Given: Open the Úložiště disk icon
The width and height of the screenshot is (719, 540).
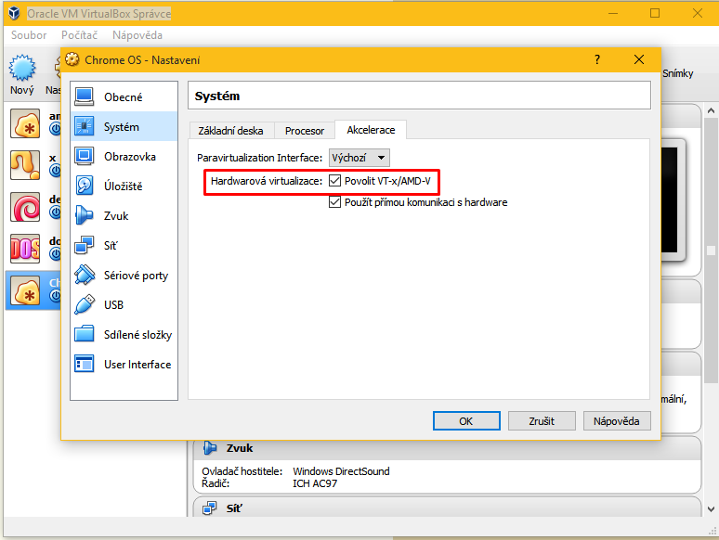Looking at the screenshot, I should pyautogui.click(x=85, y=186).
